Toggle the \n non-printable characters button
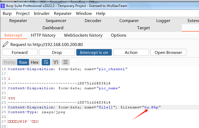199x128 pixels. [56, 62]
